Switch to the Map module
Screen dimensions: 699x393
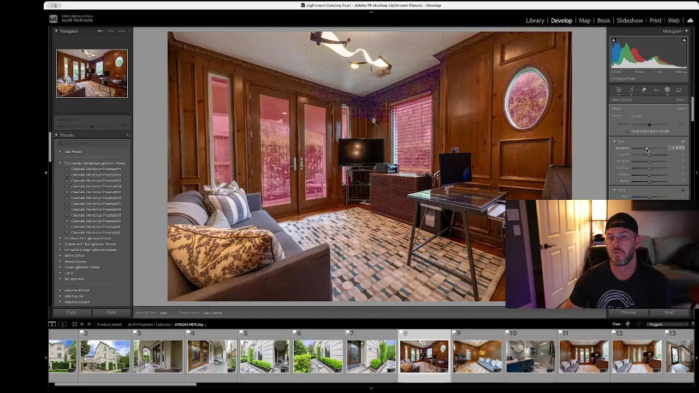click(584, 21)
